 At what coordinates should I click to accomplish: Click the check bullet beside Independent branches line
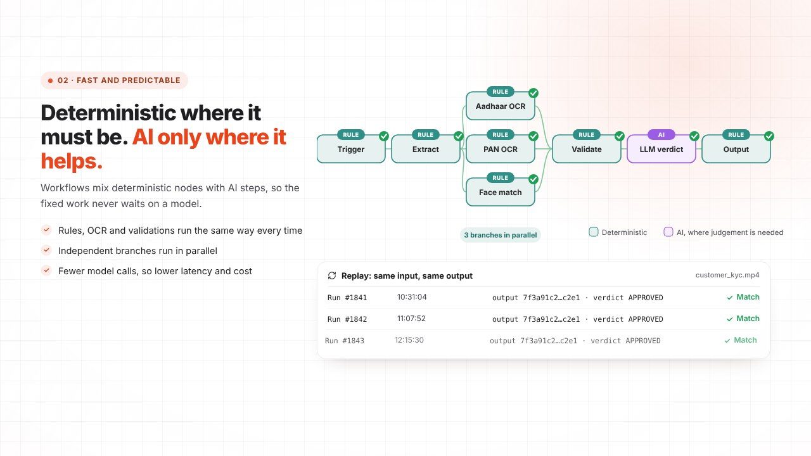tap(46, 251)
